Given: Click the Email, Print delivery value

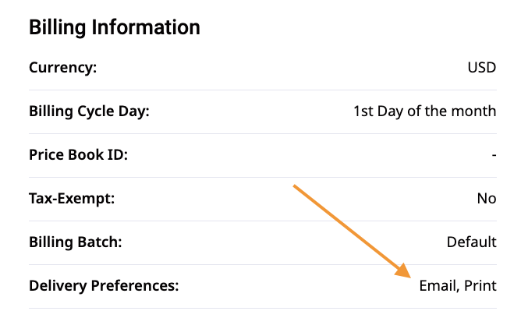Looking at the screenshot, I should pos(458,286).
